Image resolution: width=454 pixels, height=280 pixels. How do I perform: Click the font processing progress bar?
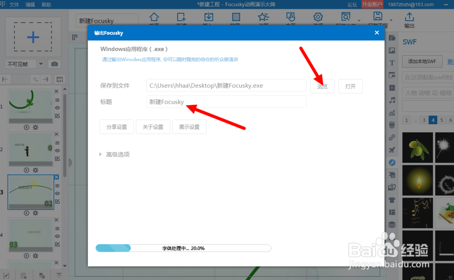point(183,248)
